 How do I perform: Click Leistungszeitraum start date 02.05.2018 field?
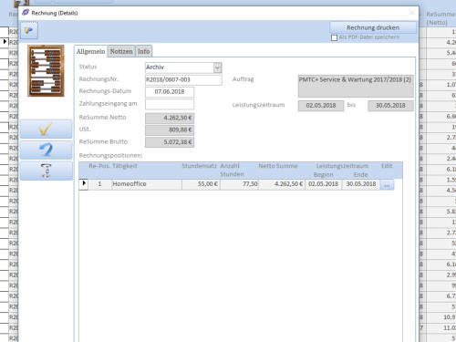[x=321, y=106]
